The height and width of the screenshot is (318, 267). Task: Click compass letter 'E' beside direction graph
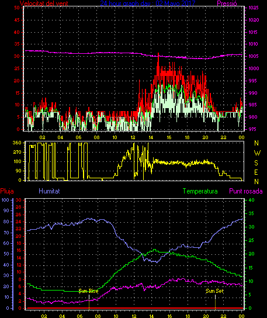(256, 172)
